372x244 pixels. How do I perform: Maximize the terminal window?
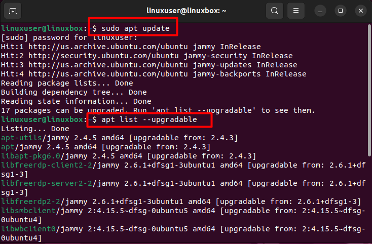pyautogui.click(x=341, y=11)
